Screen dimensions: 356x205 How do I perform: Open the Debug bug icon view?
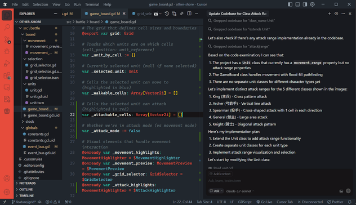[7, 51]
